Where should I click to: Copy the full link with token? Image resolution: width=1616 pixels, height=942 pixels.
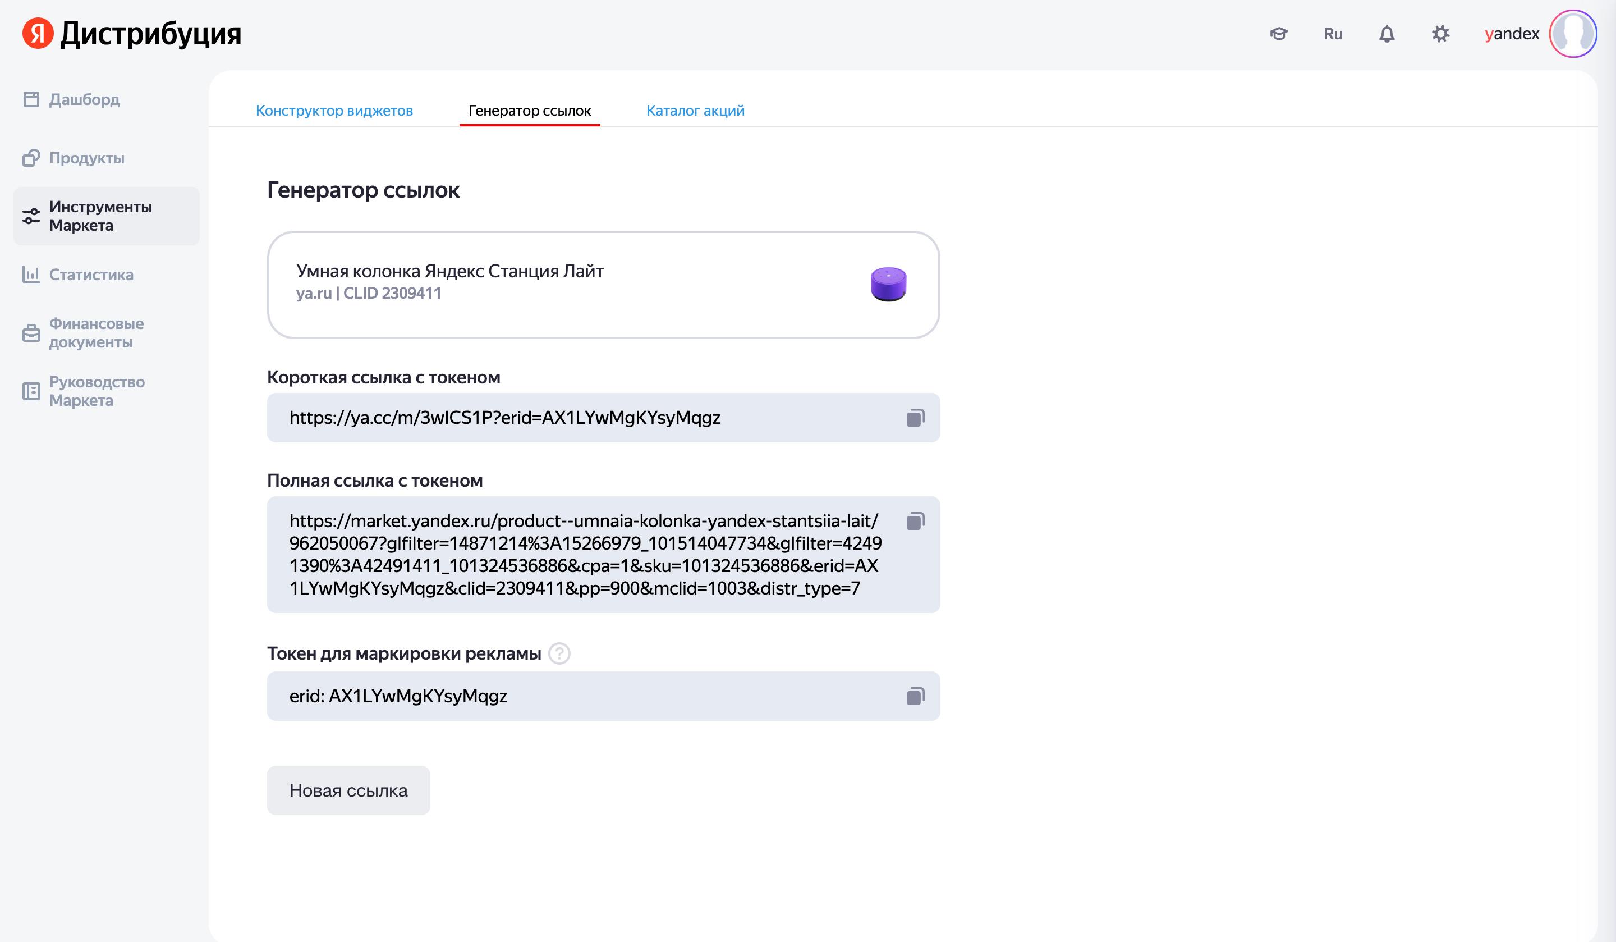[x=915, y=520]
